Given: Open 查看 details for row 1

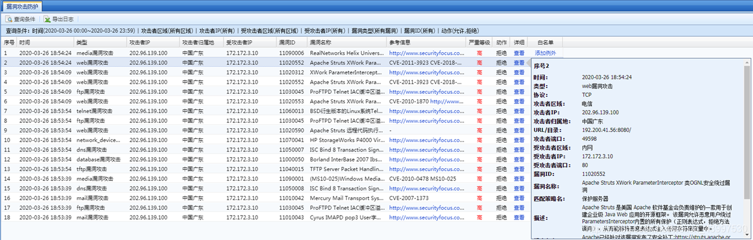Looking at the screenshot, I should (519, 53).
